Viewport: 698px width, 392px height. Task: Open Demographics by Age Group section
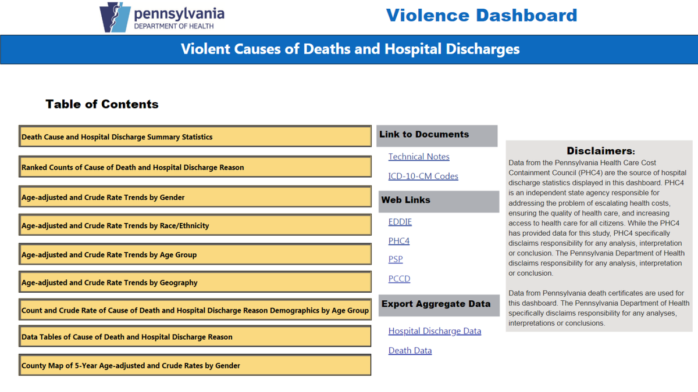click(x=195, y=310)
